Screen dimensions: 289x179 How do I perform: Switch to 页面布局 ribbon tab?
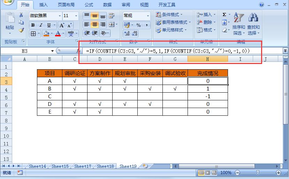point(66,5)
